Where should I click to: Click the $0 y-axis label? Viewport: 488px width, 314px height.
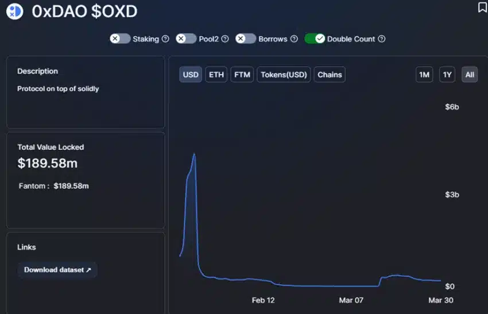[450, 286]
